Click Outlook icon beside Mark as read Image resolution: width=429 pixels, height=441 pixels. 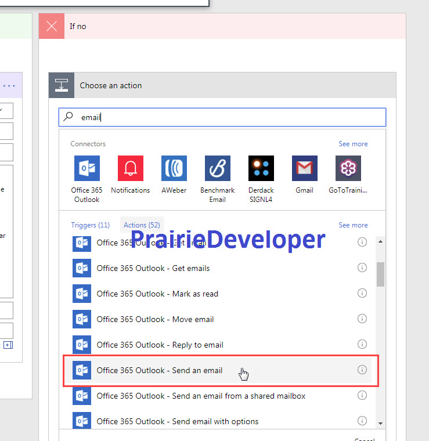[x=82, y=294]
